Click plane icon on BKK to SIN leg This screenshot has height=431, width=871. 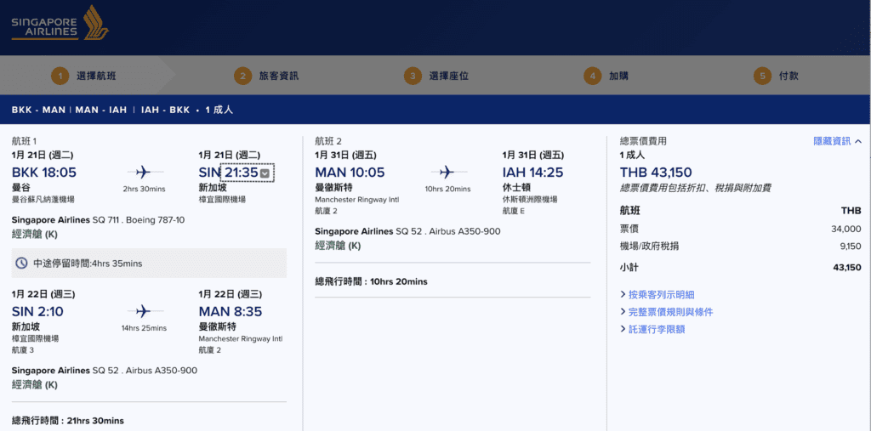coord(144,172)
